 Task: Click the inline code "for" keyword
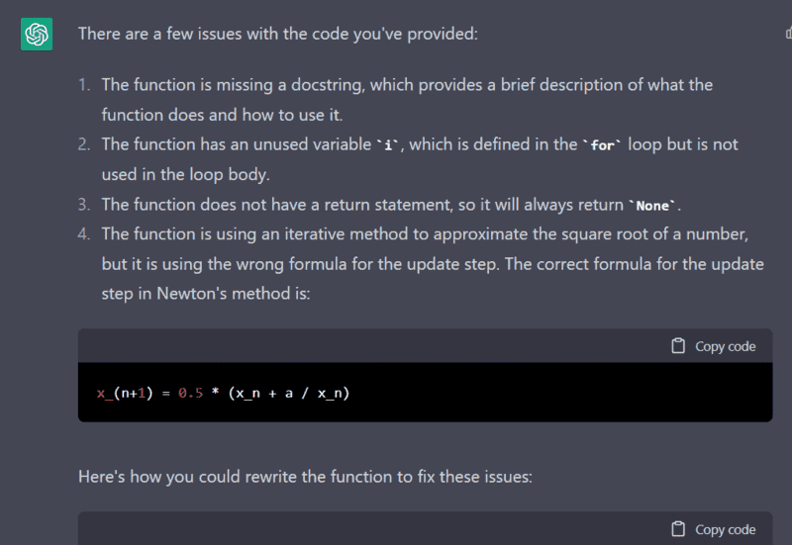click(x=602, y=145)
